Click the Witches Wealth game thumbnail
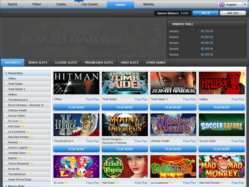Viewport: 249px width, 187px height. 173,125
